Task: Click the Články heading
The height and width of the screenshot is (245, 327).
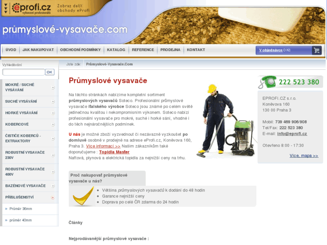Action: click(x=76, y=223)
